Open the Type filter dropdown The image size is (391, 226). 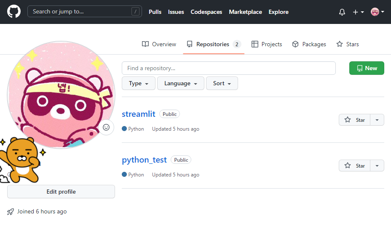138,83
